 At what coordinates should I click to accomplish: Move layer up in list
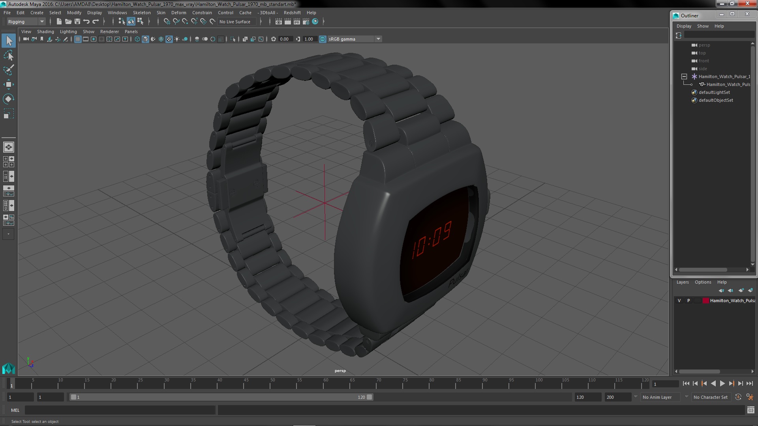(721, 290)
